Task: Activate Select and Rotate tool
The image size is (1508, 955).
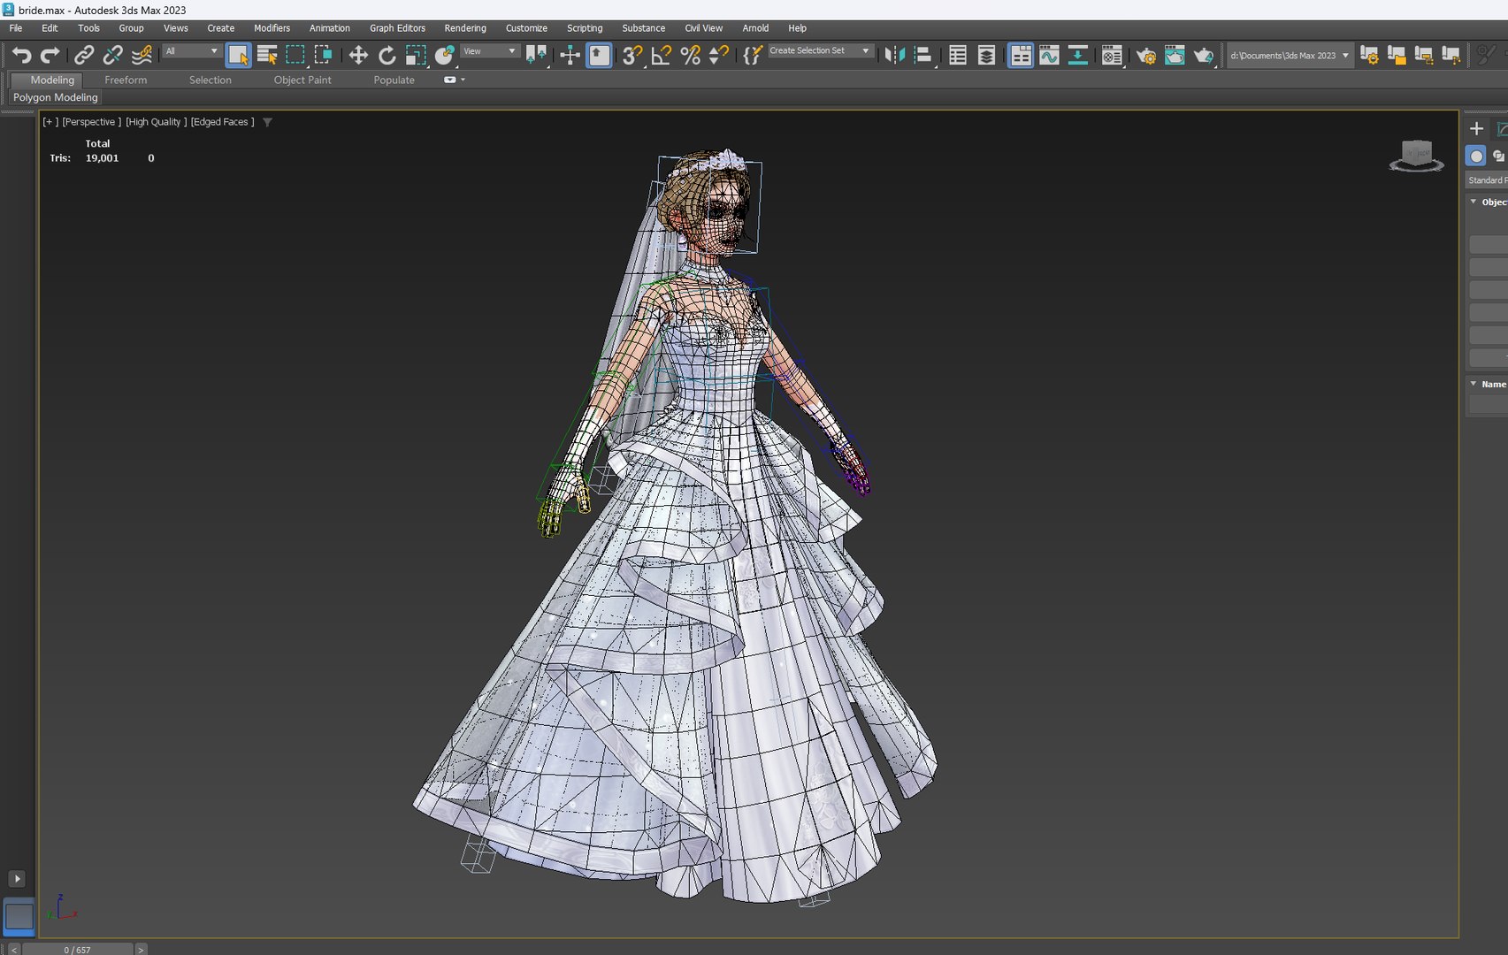Action: (x=387, y=56)
